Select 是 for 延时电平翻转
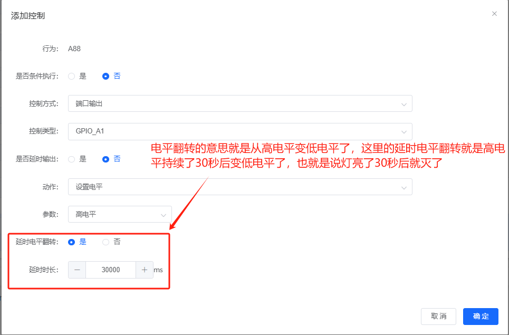 click(x=72, y=242)
